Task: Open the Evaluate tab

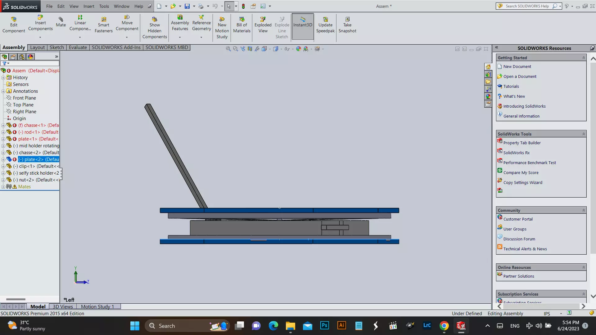Action: tap(78, 47)
